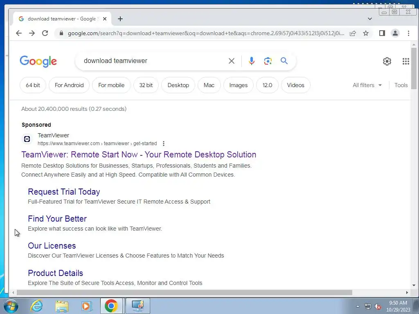
Task: Open Windows Explorer from taskbar
Action: pos(62,306)
